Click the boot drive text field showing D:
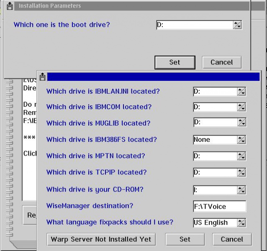 195,25
